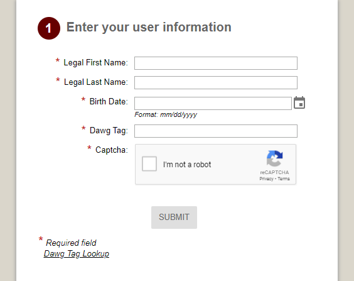Click the "Legal First Name:" label

96,63
